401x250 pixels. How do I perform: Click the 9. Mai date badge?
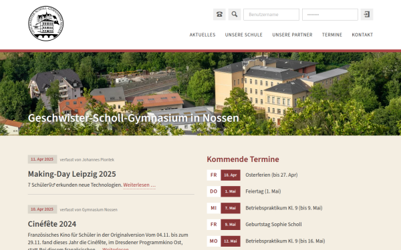tap(231, 225)
